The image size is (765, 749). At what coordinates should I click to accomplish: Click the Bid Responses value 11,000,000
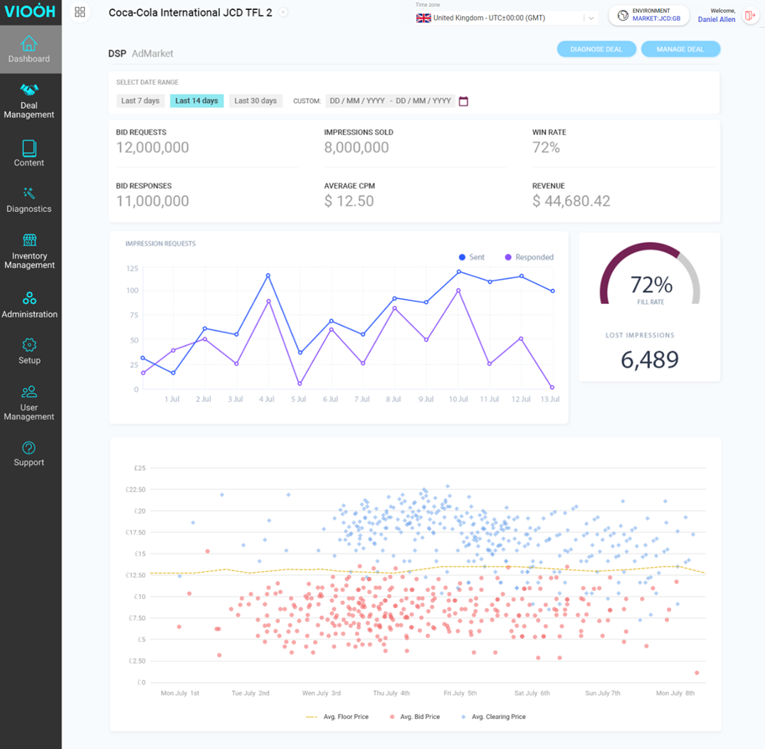(152, 201)
